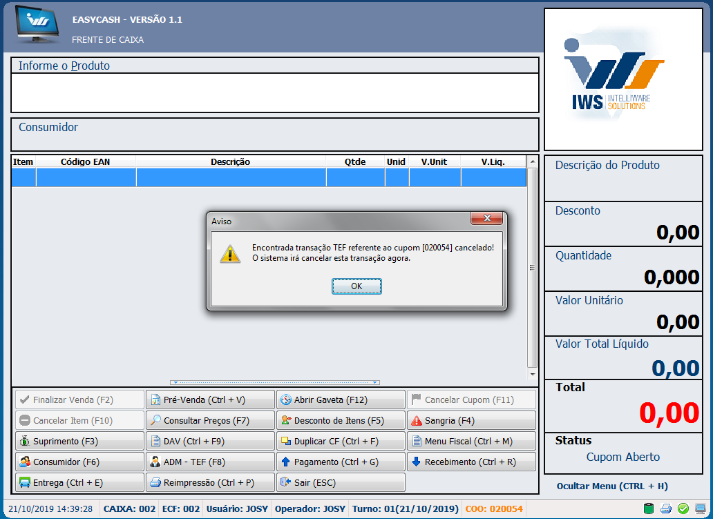
Task: Select Desconto de Itens (F5)
Action: point(341,420)
